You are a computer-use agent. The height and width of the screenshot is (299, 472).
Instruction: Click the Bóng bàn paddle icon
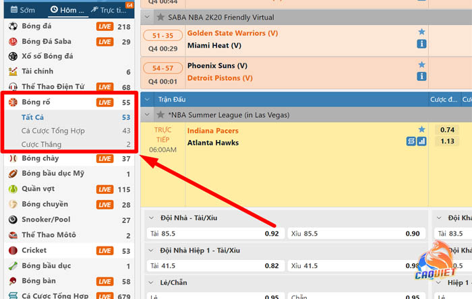click(13, 281)
